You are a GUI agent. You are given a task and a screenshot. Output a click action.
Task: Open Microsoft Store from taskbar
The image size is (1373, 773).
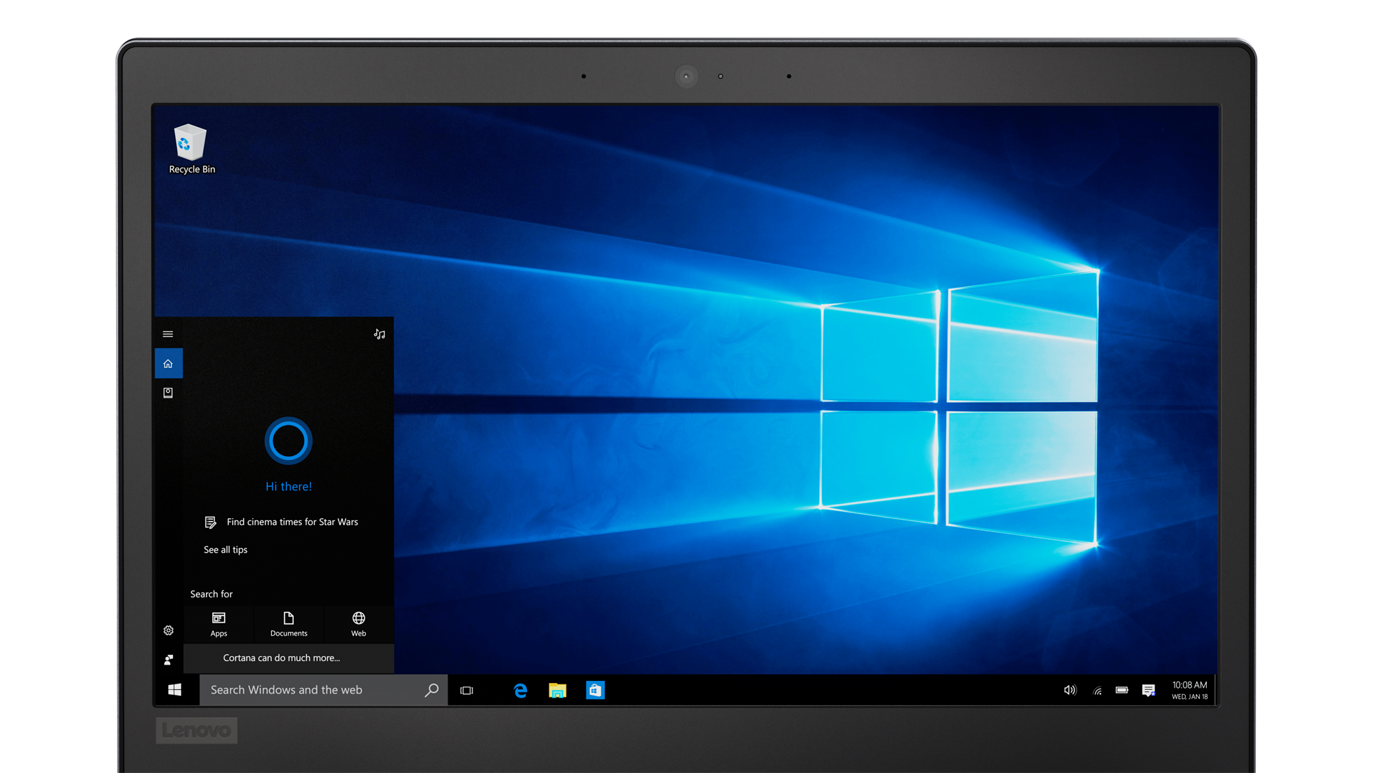point(595,691)
